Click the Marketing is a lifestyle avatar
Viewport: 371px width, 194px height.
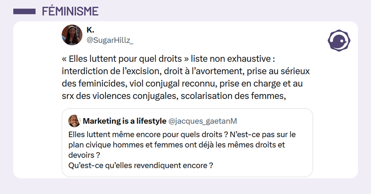(x=75, y=121)
